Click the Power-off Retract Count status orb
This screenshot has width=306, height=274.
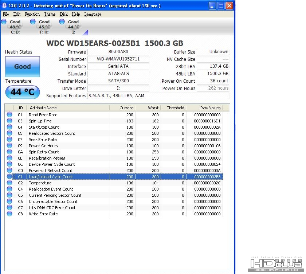click(9, 171)
